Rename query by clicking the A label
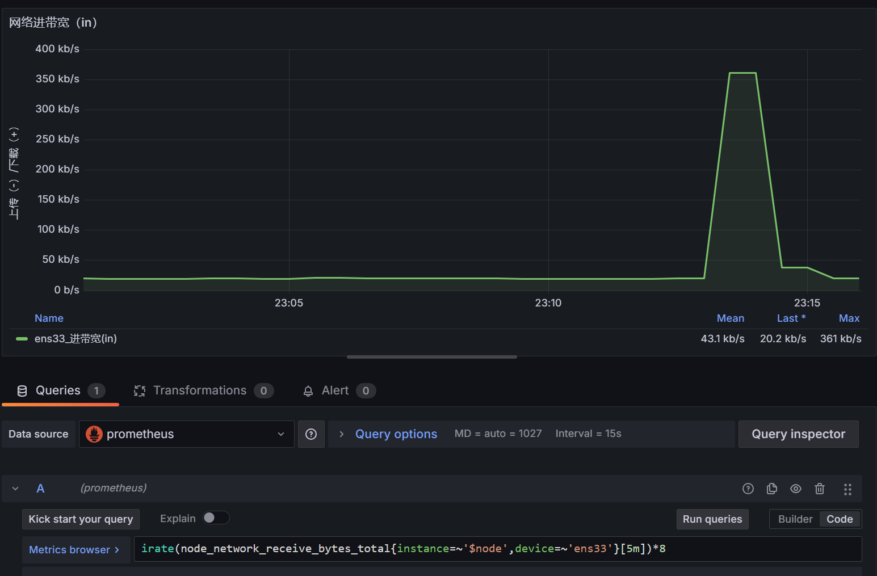The height and width of the screenshot is (576, 877). (40, 489)
